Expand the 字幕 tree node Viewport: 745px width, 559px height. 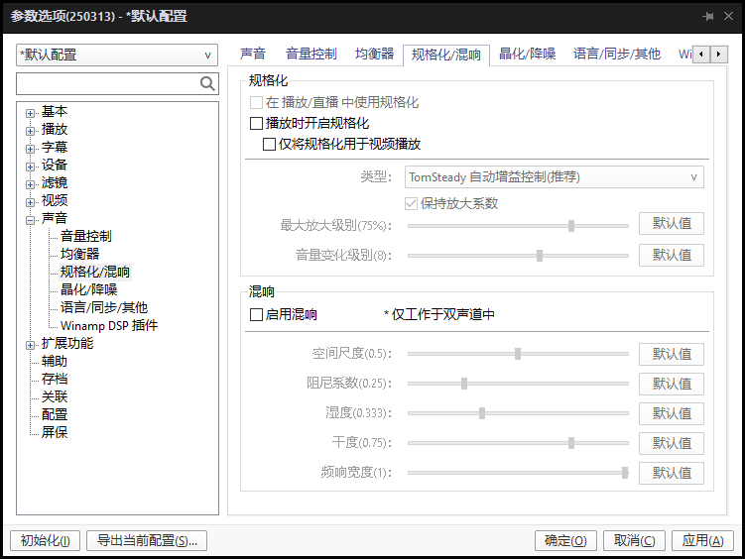(x=31, y=149)
